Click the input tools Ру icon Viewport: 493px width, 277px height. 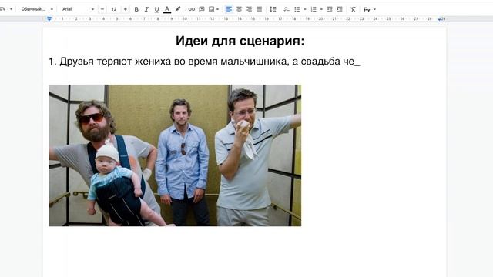pos(367,10)
